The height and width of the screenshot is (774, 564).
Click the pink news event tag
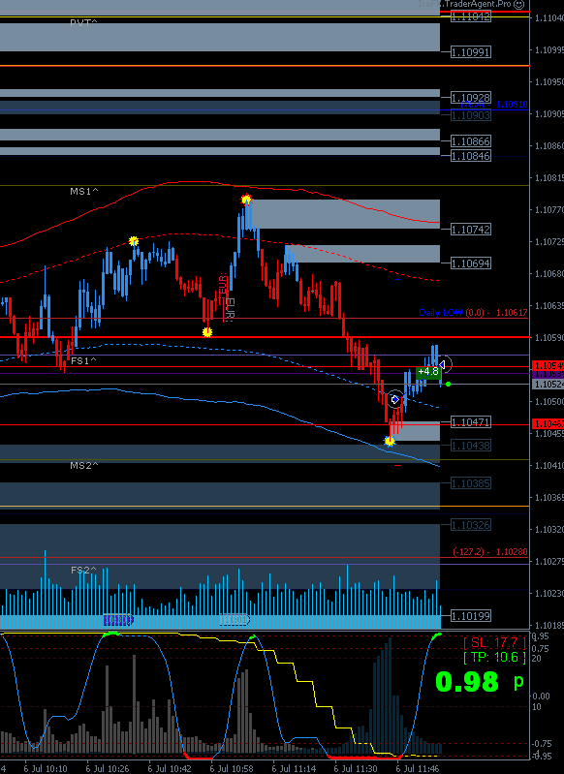click(x=235, y=620)
